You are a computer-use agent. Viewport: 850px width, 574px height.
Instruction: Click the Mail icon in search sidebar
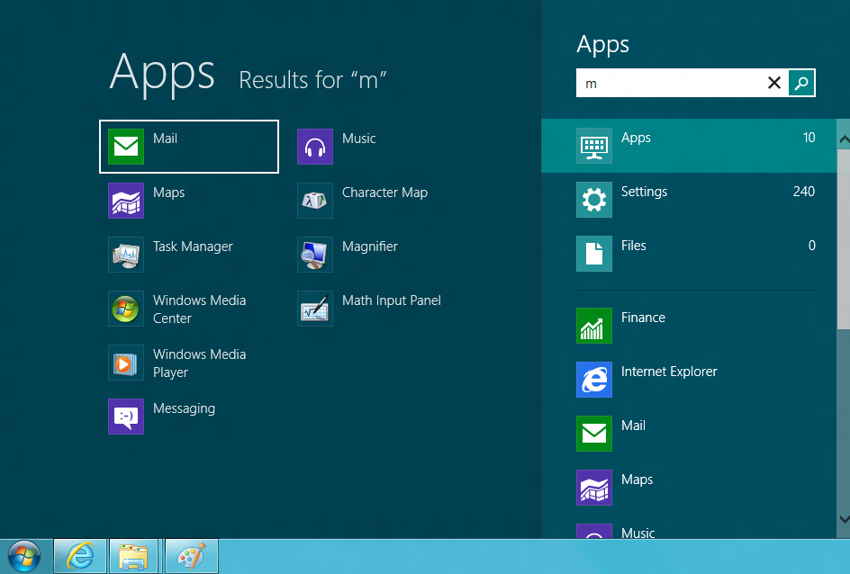[x=594, y=434]
